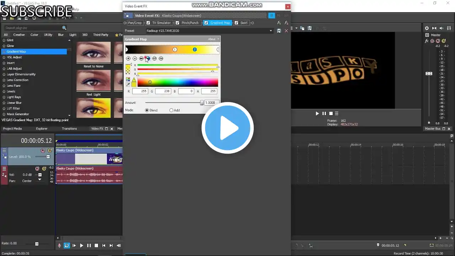Filter plug-ins by Third Party category
The width and height of the screenshot is (455, 256).
coord(101,35)
